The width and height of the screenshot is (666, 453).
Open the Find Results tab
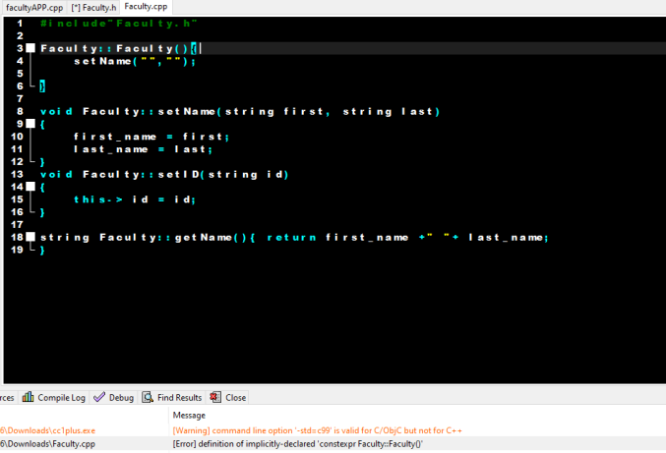point(172,397)
